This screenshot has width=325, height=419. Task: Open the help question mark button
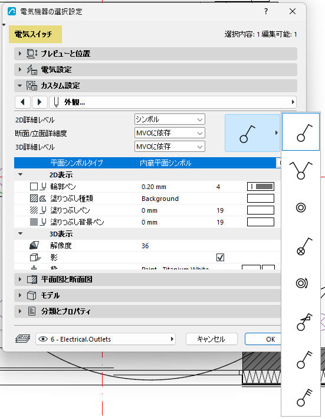coord(266,11)
